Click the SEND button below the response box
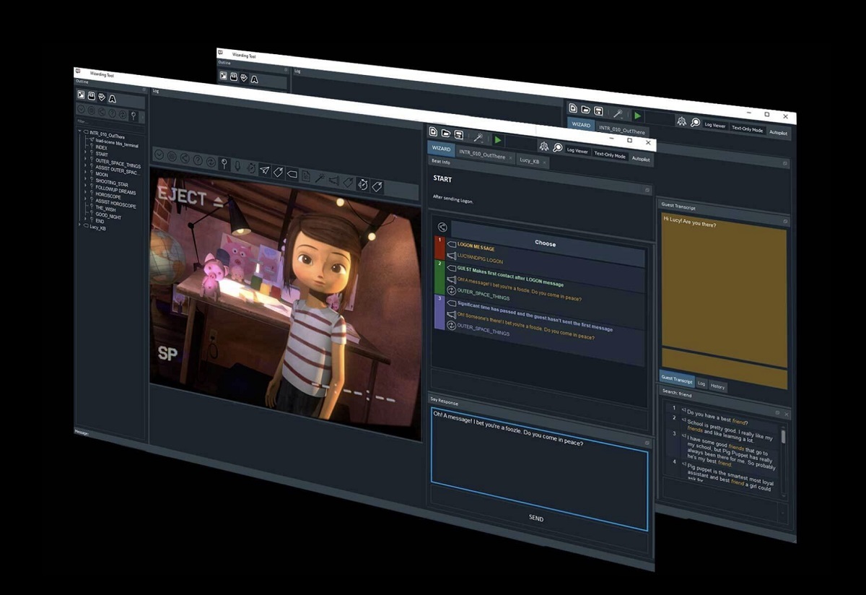The image size is (866, 595). click(536, 518)
